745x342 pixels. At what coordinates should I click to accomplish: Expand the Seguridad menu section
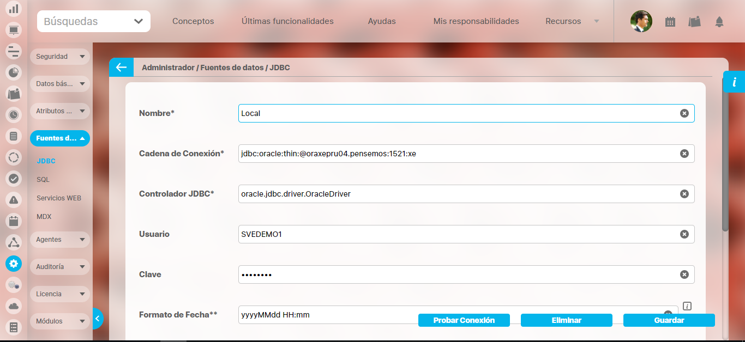pyautogui.click(x=59, y=57)
